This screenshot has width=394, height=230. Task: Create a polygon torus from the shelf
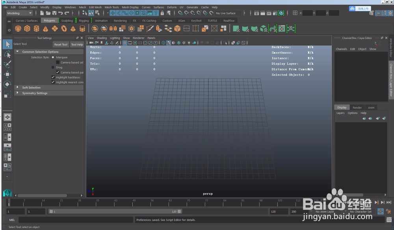pos(64,29)
